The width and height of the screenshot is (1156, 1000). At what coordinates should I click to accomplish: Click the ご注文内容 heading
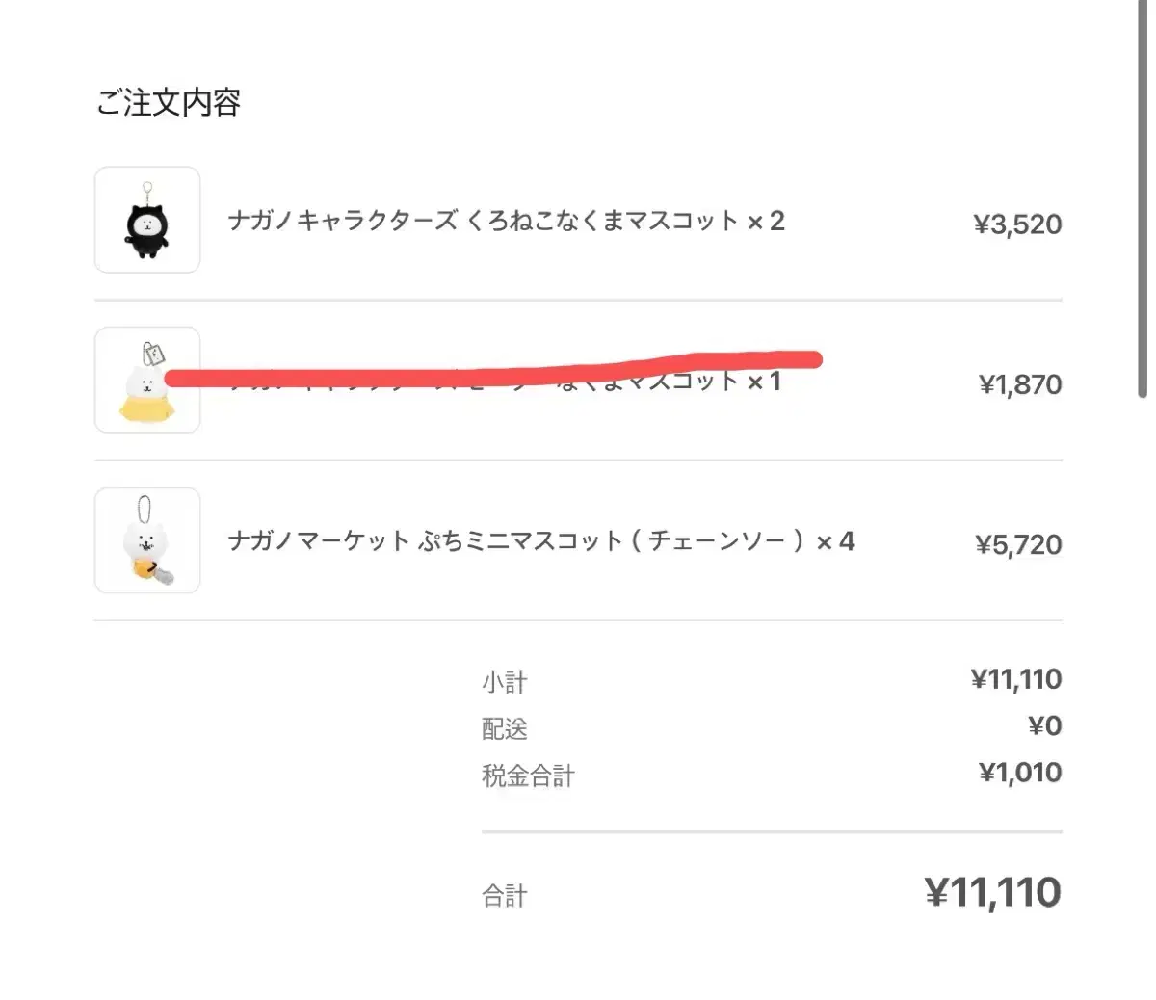(x=169, y=102)
